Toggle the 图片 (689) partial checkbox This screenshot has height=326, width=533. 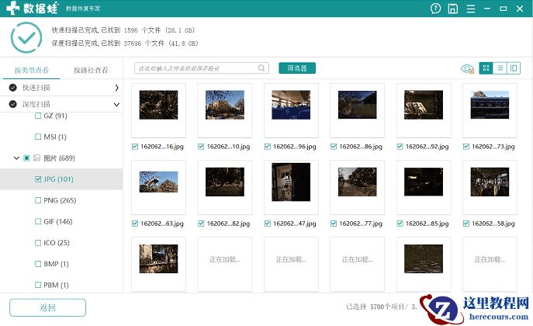(26, 158)
